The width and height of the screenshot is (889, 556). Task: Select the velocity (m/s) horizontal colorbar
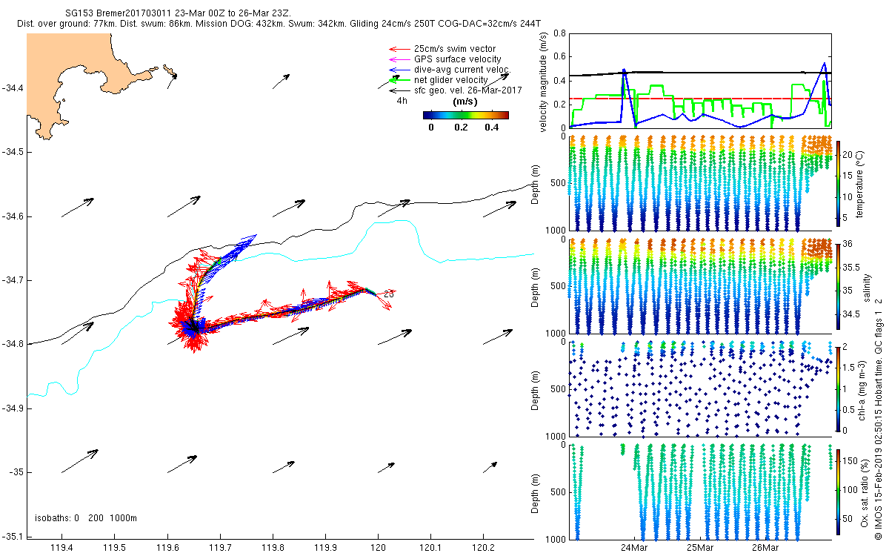(465, 115)
